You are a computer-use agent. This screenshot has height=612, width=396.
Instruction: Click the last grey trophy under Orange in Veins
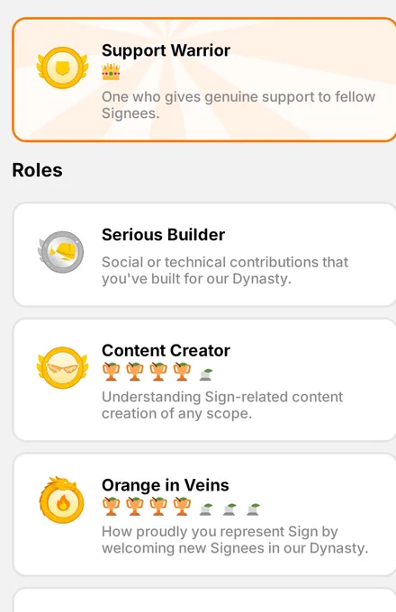[253, 509]
